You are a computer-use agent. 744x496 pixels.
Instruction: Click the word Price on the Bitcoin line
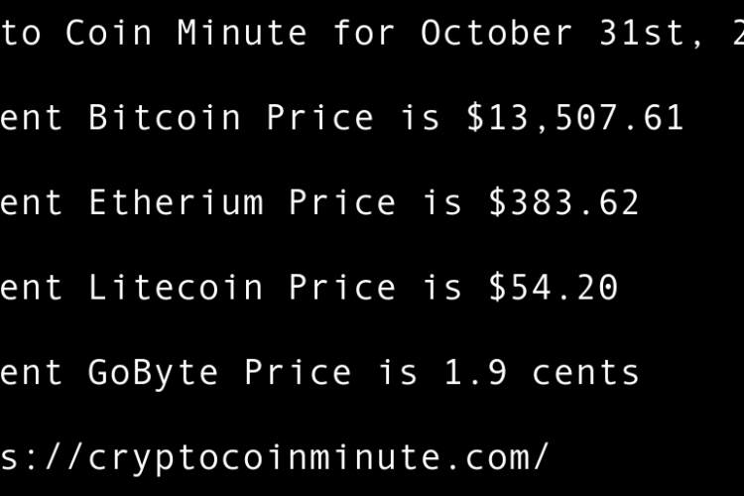pyautogui.click(x=319, y=118)
